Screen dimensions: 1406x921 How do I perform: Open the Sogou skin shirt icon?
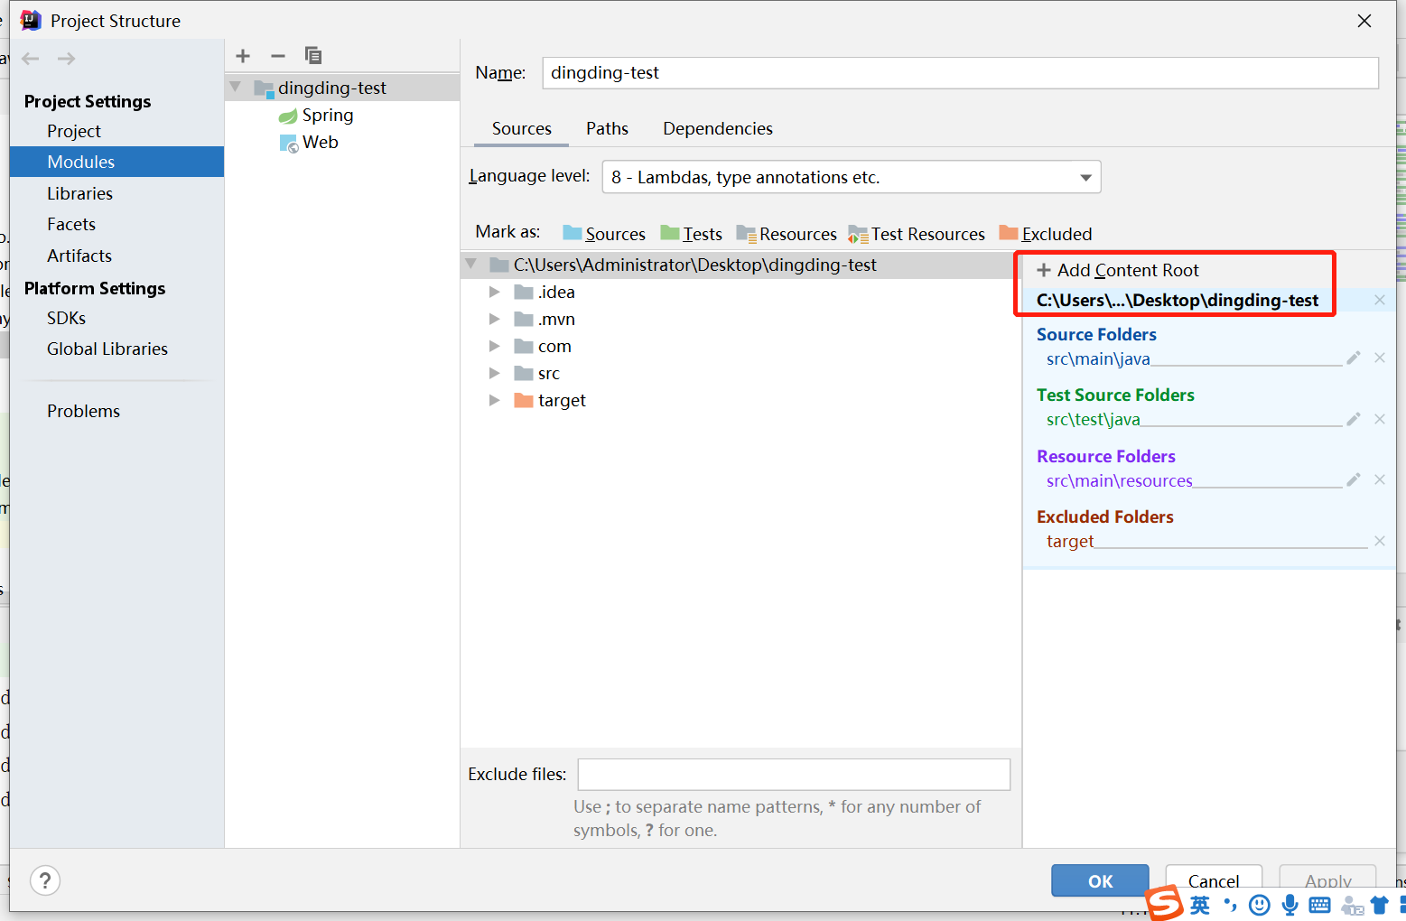tap(1379, 905)
